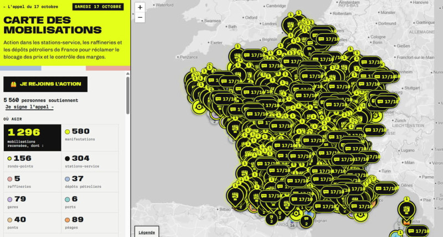Filter map by 89 péages
Image resolution: width=443 pixels, height=237 pixels.
point(90,223)
